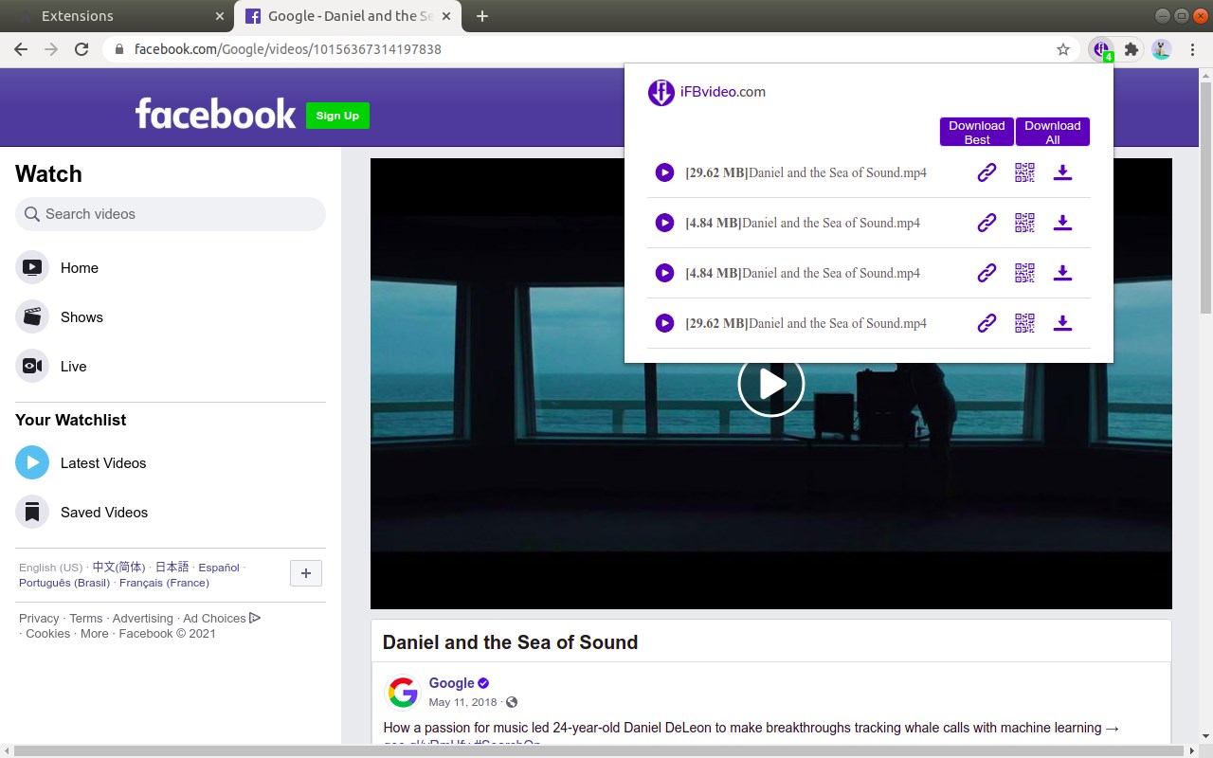Click the May 11, 2018 timestamp
This screenshot has height=758, width=1213.
pyautogui.click(x=462, y=702)
